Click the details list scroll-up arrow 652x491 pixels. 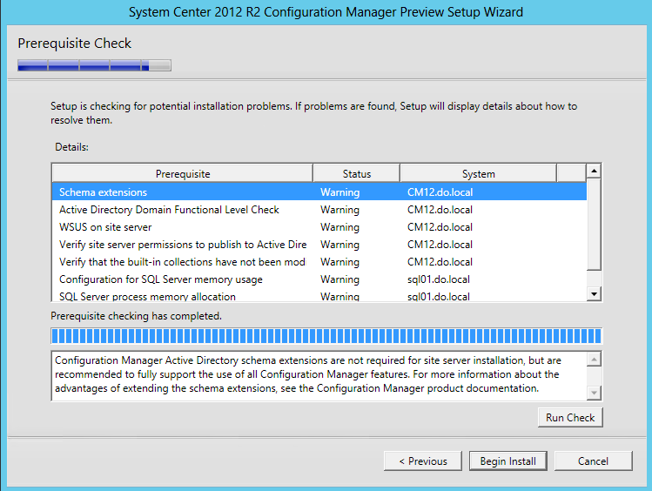tap(594, 171)
